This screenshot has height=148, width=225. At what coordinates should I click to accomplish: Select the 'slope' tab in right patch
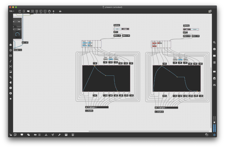pos(195,29)
